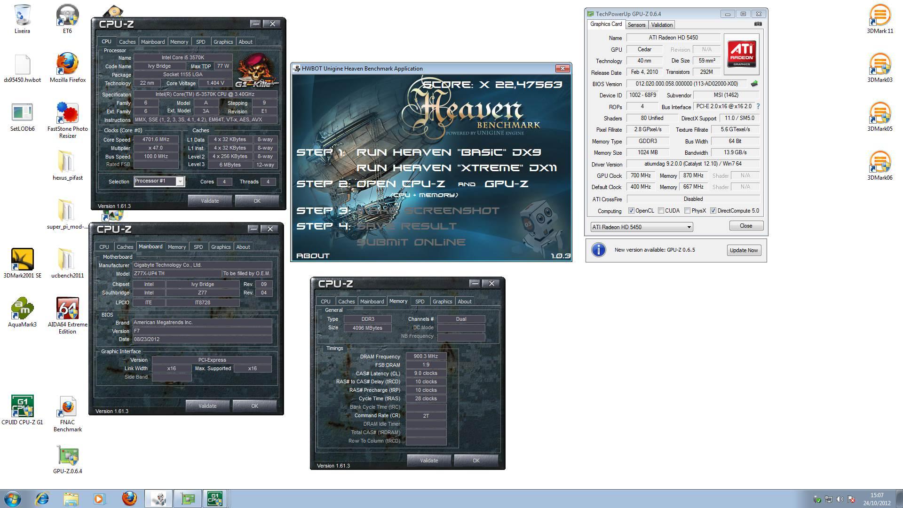Toggle PhysX checkbox in GPU-Z
The image size is (903, 508).
[687, 211]
